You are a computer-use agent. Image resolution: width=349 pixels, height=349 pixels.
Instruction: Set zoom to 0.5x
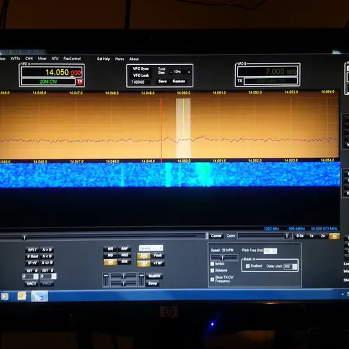coord(300,236)
